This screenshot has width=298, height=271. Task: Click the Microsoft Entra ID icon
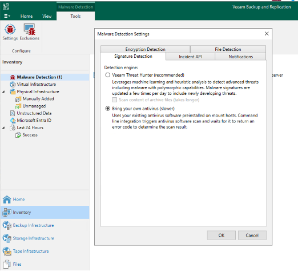click(13, 121)
